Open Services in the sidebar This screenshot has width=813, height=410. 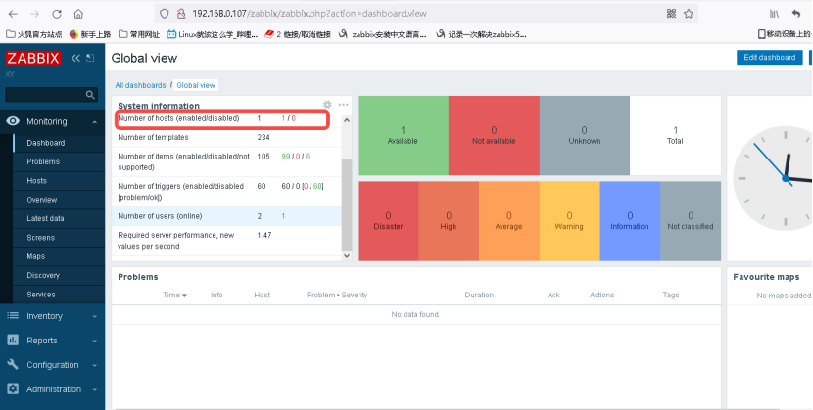pyautogui.click(x=58, y=294)
